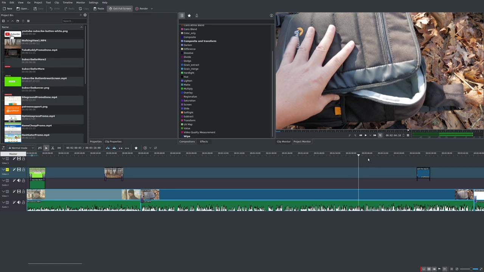Show favorite compositions star icon
This screenshot has width=484, height=272.
click(189, 15)
